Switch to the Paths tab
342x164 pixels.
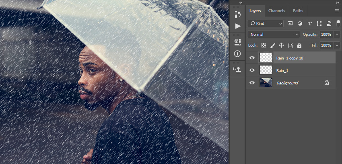298,11
